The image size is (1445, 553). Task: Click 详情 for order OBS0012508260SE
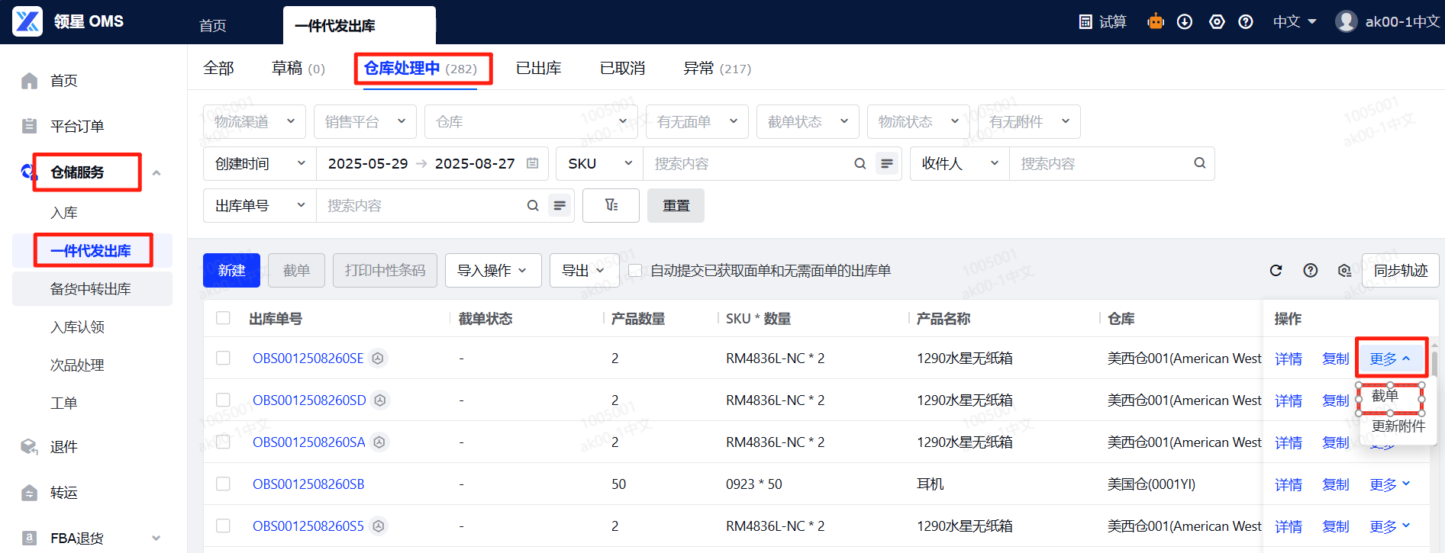1289,358
